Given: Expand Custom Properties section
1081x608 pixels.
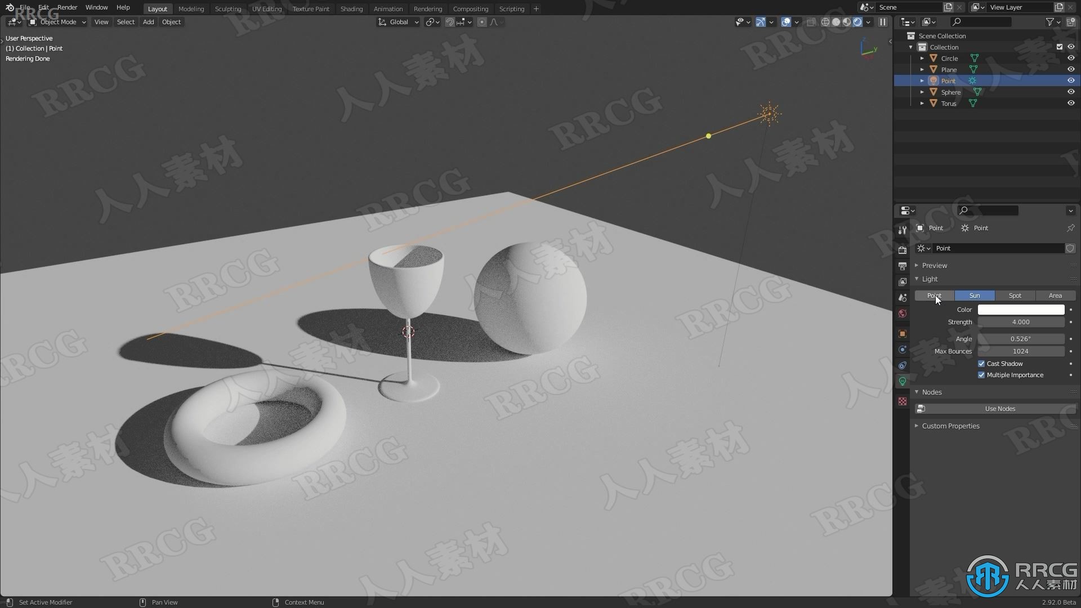Looking at the screenshot, I should pos(950,426).
